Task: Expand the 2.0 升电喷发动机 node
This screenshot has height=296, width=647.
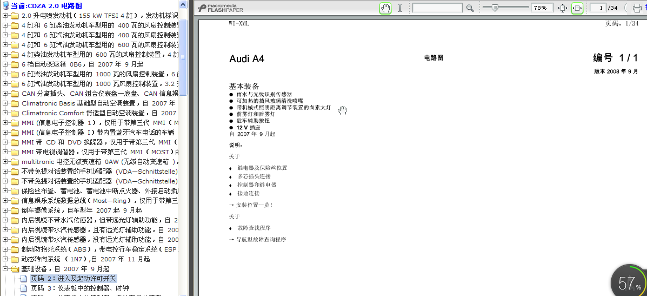Action: (x=5, y=16)
